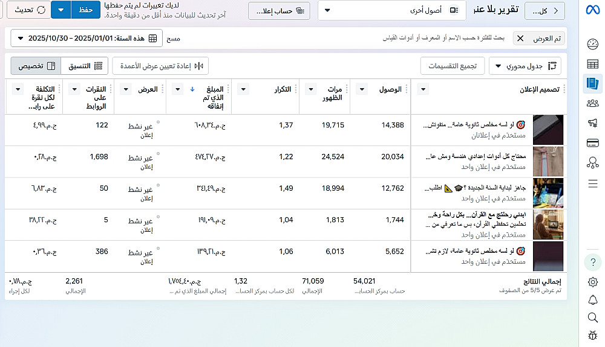This screenshot has width=605, height=347.
Task: Toggle the التنسيق formatting button
Action: [x=85, y=66]
